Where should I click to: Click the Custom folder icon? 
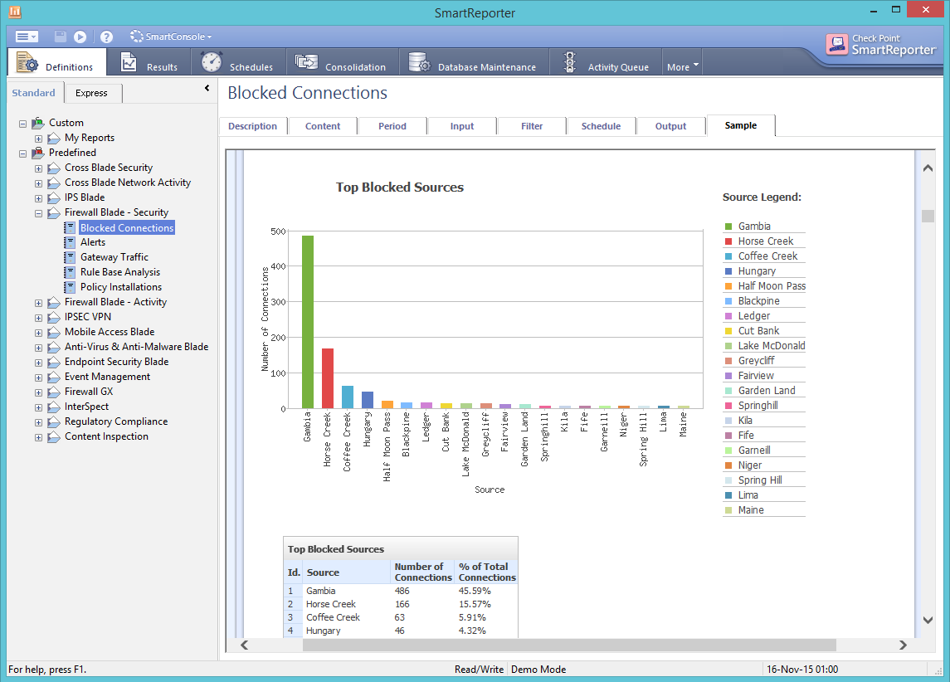[38, 123]
